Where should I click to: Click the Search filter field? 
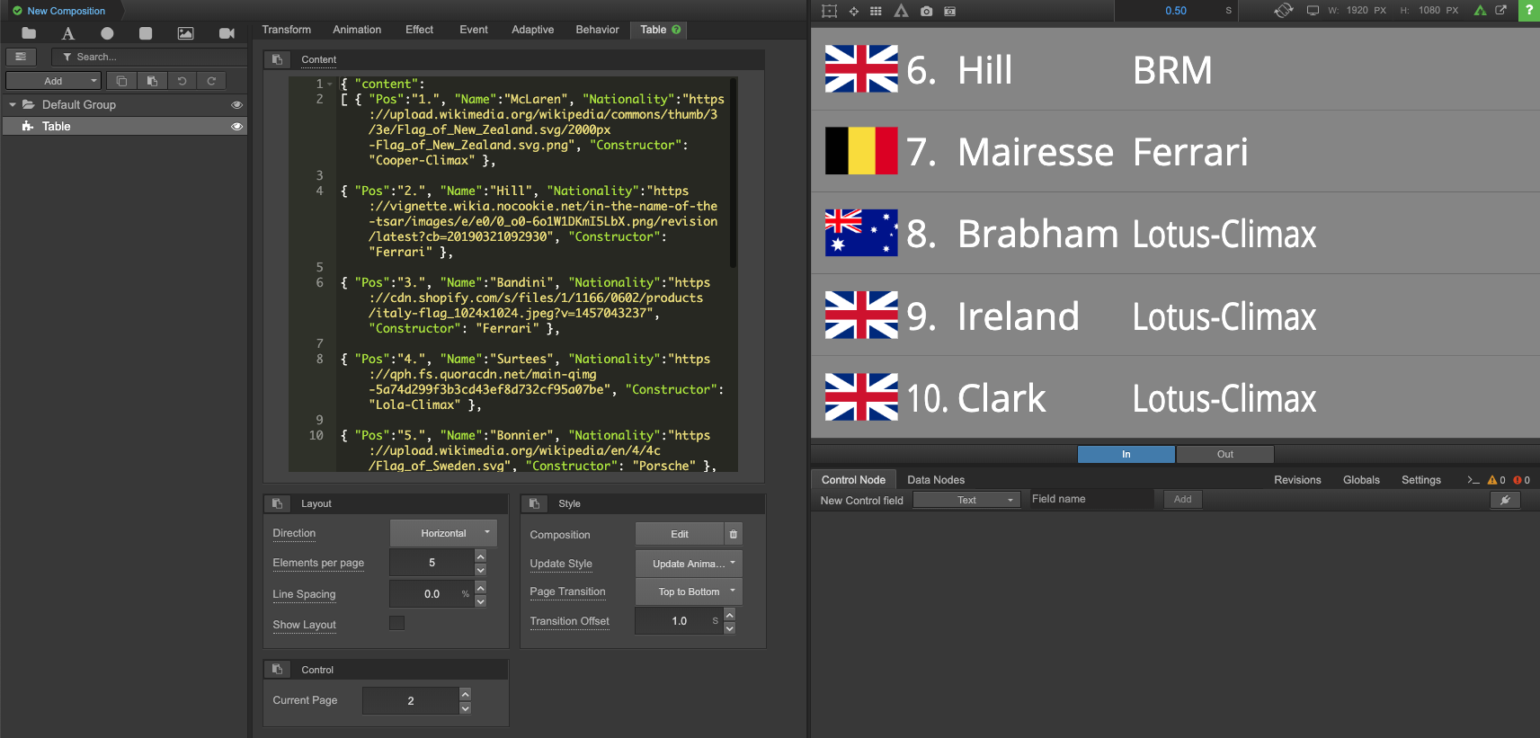pos(149,57)
